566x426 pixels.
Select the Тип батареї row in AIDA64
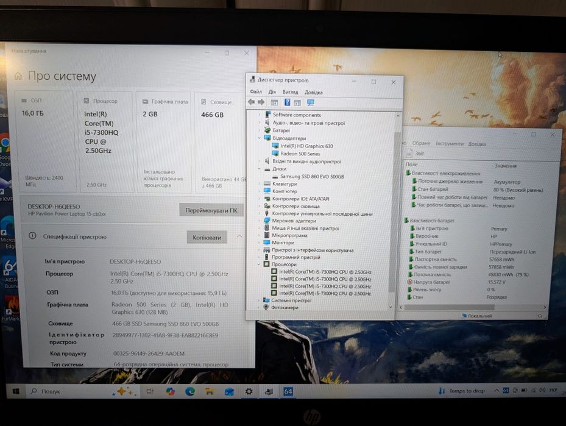pyautogui.click(x=472, y=252)
